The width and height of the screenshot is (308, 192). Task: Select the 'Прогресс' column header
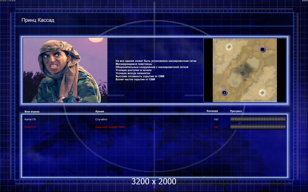point(236,111)
